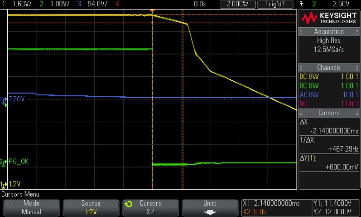Click channel 4 DC coupling row
This screenshot has height=217, width=361.
click(x=329, y=104)
